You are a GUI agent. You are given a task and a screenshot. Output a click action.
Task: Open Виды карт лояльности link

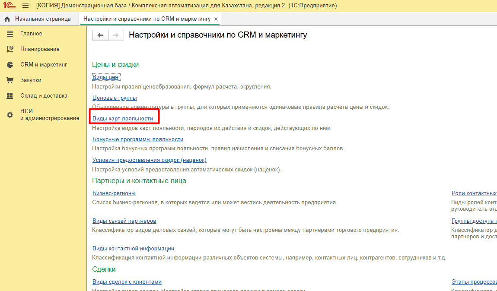click(x=123, y=119)
